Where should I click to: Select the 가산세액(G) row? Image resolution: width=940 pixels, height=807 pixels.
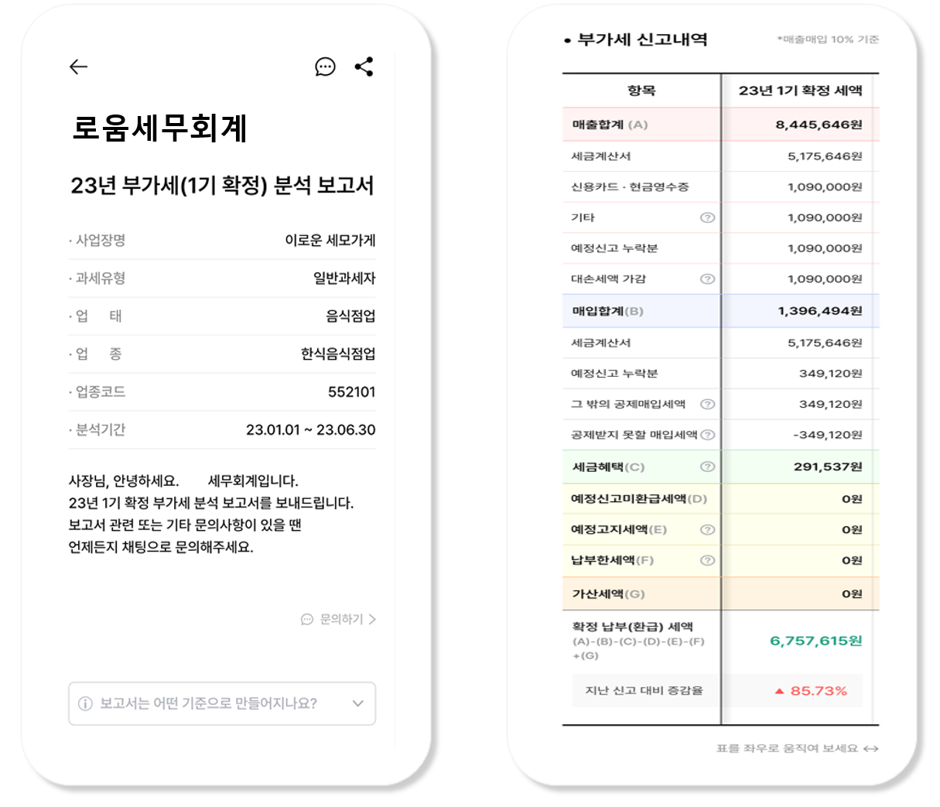(x=720, y=594)
